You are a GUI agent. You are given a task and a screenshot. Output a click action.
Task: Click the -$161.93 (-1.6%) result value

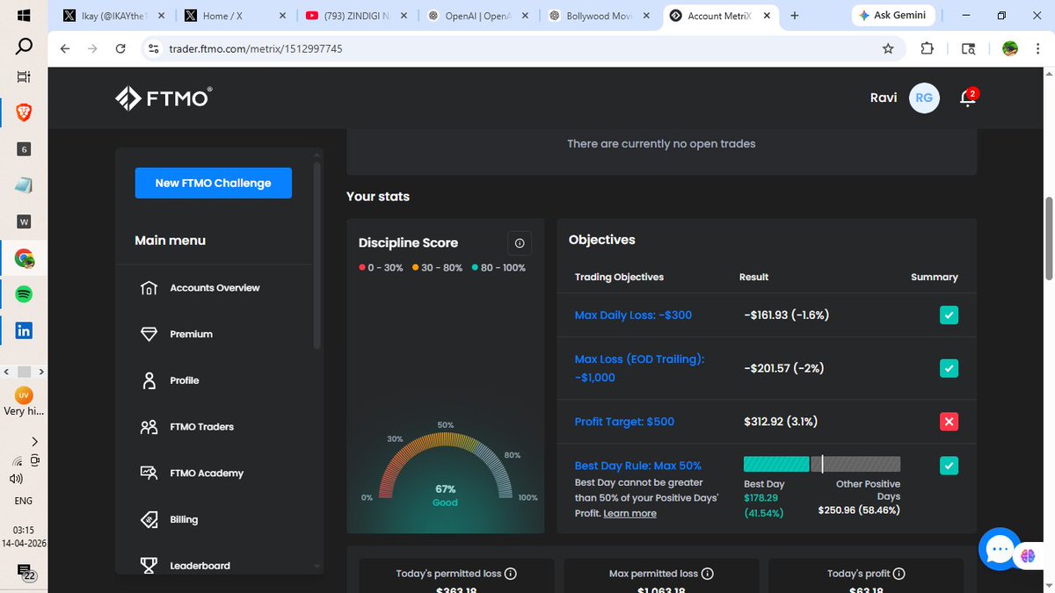(787, 315)
